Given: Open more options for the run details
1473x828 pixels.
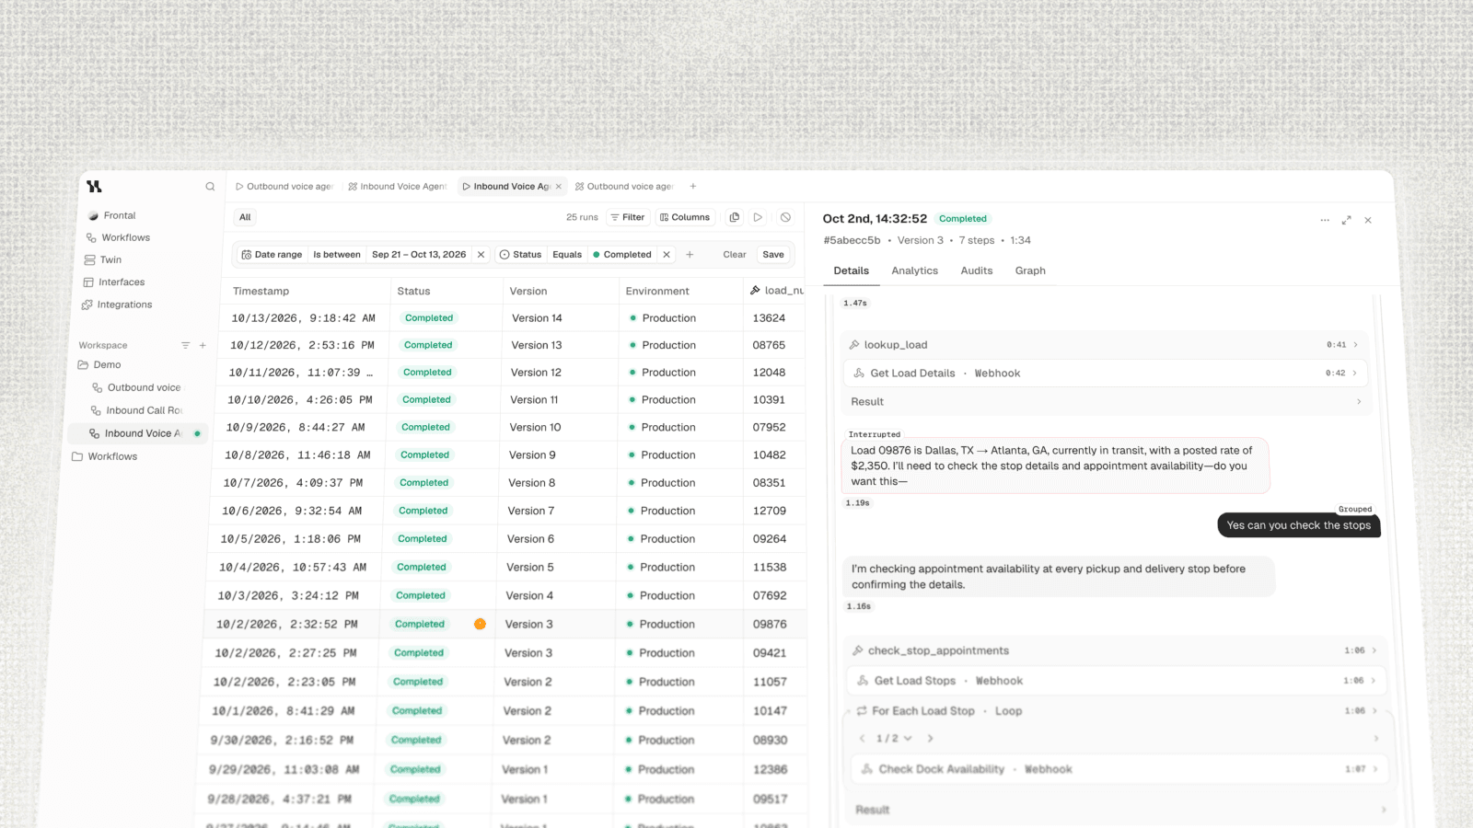Looking at the screenshot, I should (1325, 220).
